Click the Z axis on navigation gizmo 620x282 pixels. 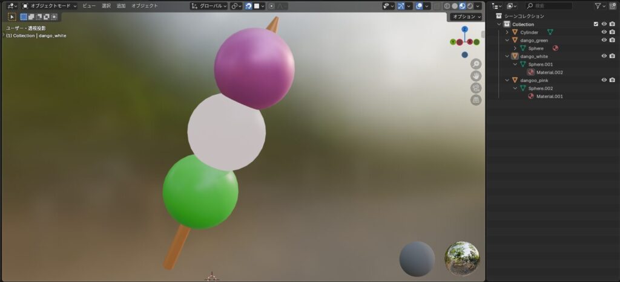click(x=464, y=29)
